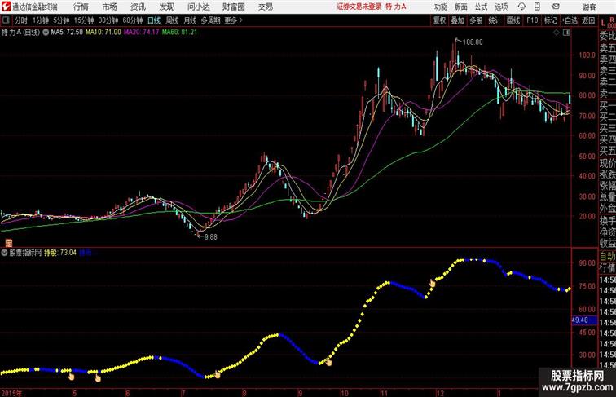Switch to 60分钟 period
The image size is (616, 397).
pyautogui.click(x=132, y=20)
